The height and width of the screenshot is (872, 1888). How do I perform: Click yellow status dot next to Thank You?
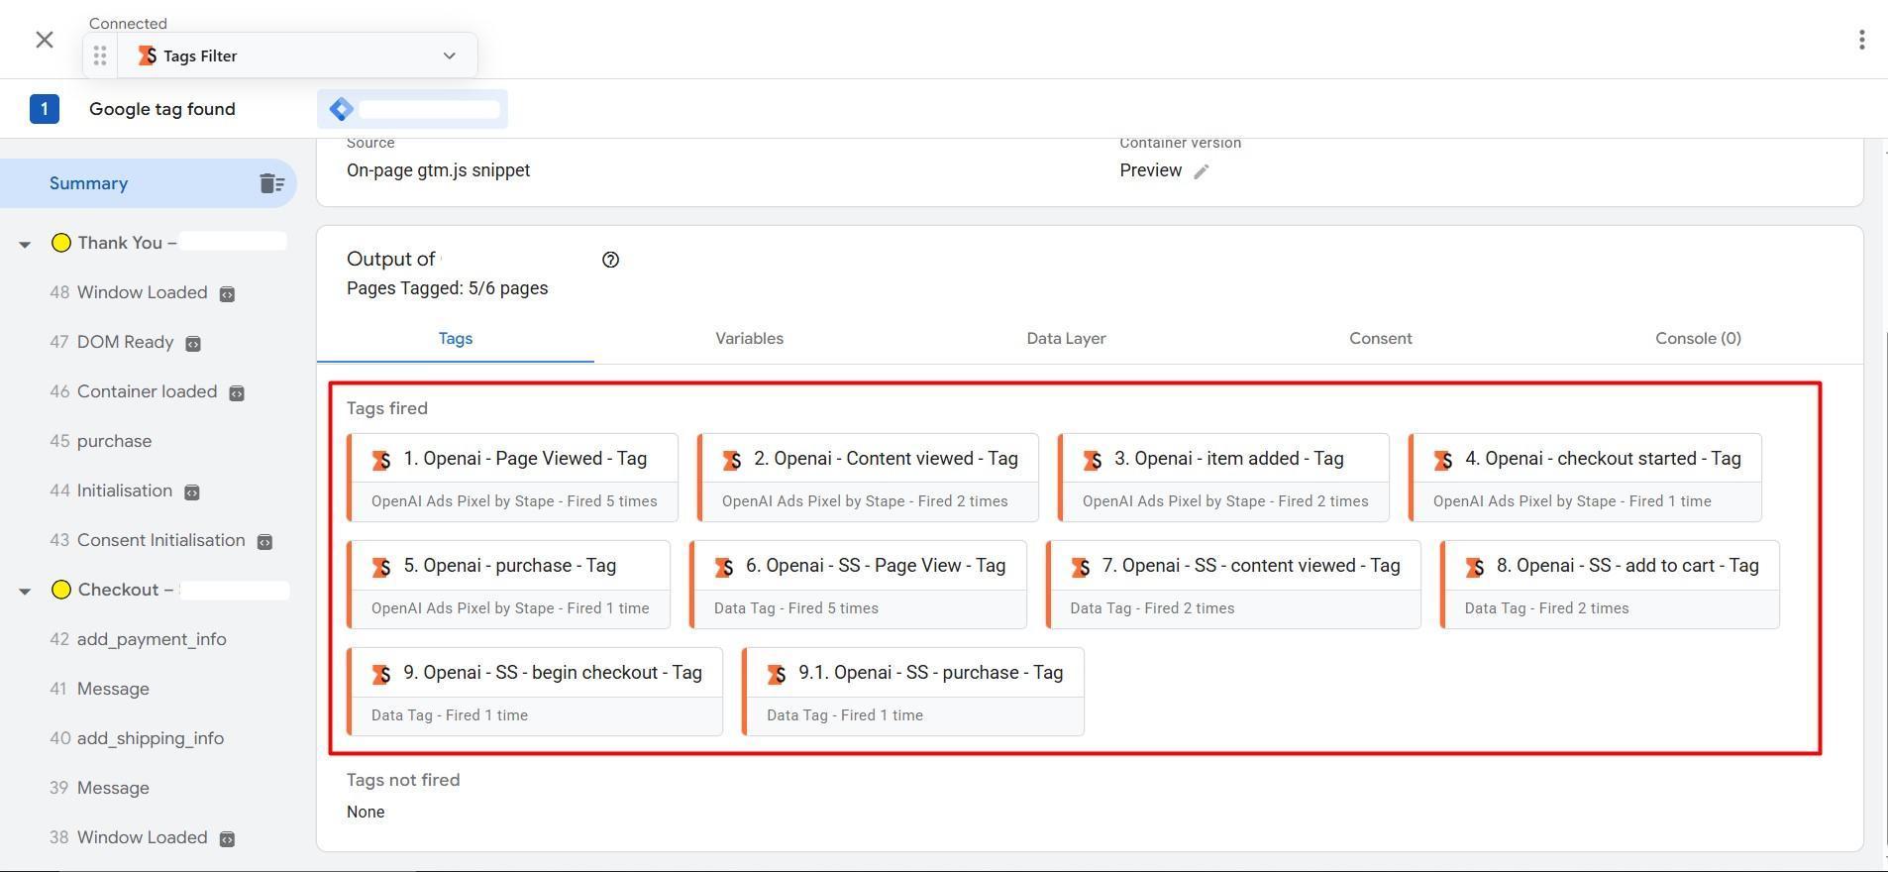[x=61, y=243]
